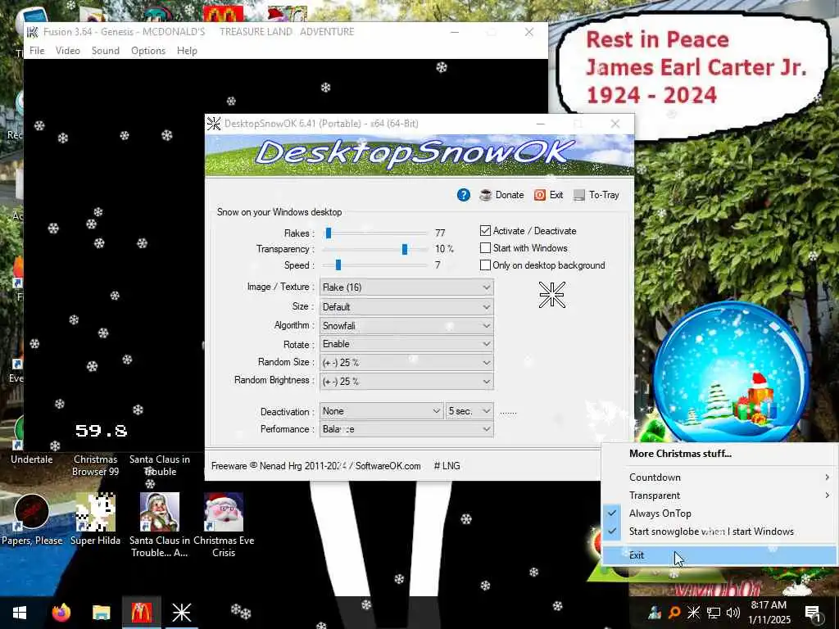Click the taskbar clock showing 8:17 AM

point(769,613)
